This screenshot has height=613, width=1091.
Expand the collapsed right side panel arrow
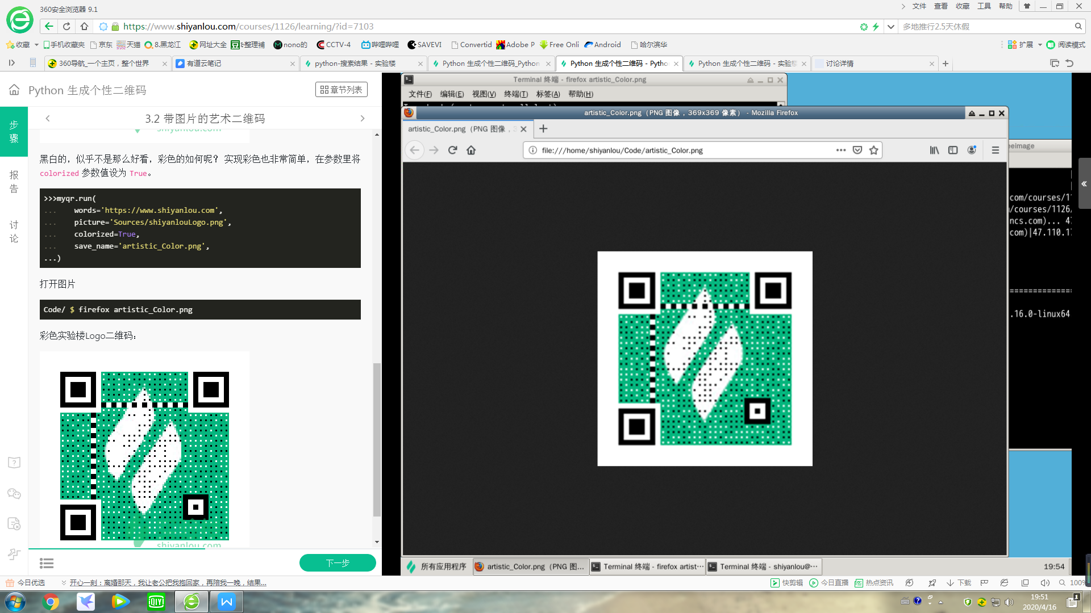click(x=1084, y=184)
